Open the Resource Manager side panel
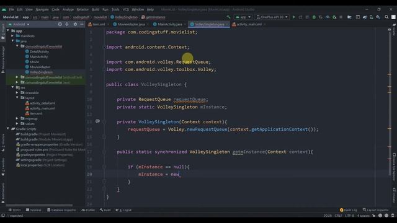The height and width of the screenshot is (223, 397). pyautogui.click(x=3, y=59)
